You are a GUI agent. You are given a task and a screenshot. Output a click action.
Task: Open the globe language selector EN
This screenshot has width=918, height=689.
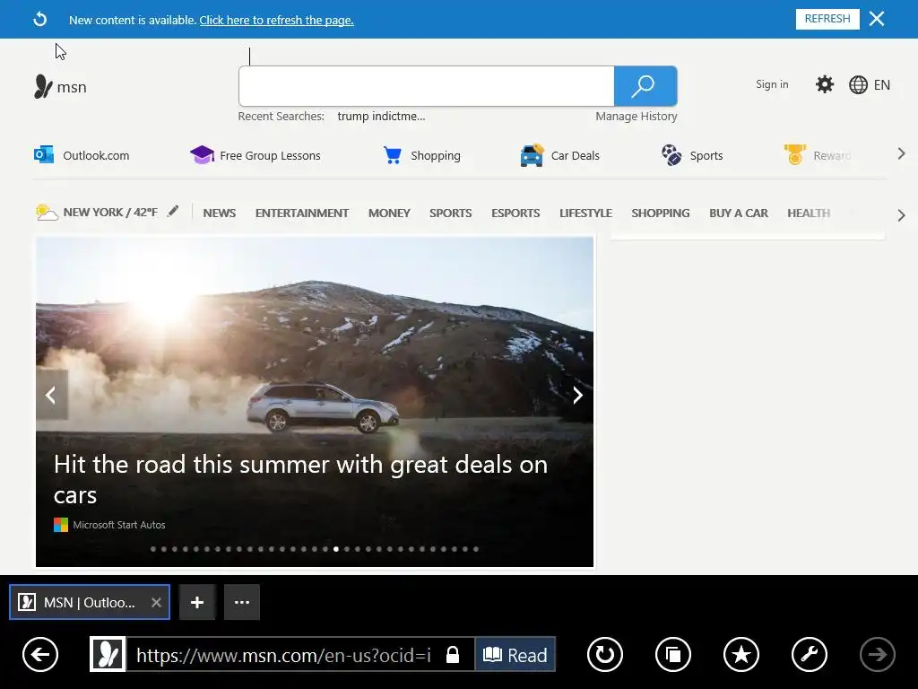click(870, 85)
